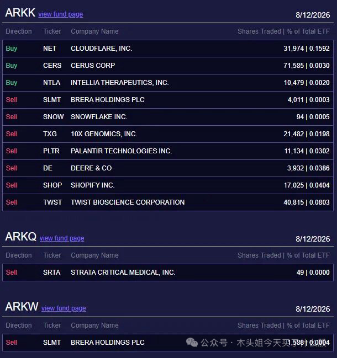
Task: Click the CLOUDFLARE, INC. company name
Action: tap(101, 49)
